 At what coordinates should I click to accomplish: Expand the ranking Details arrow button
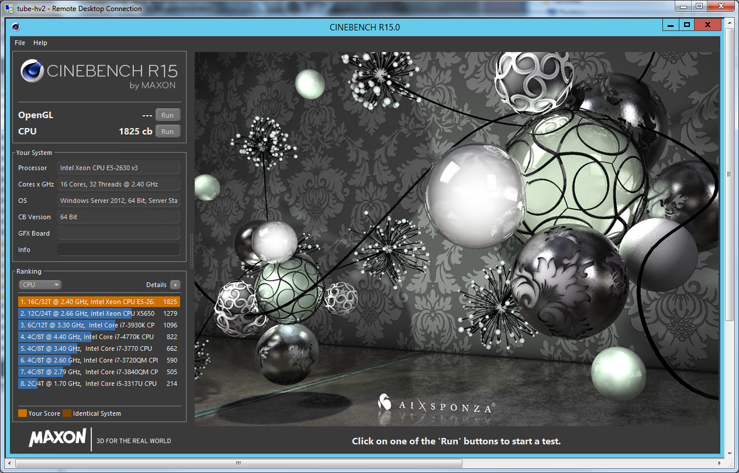coord(175,285)
